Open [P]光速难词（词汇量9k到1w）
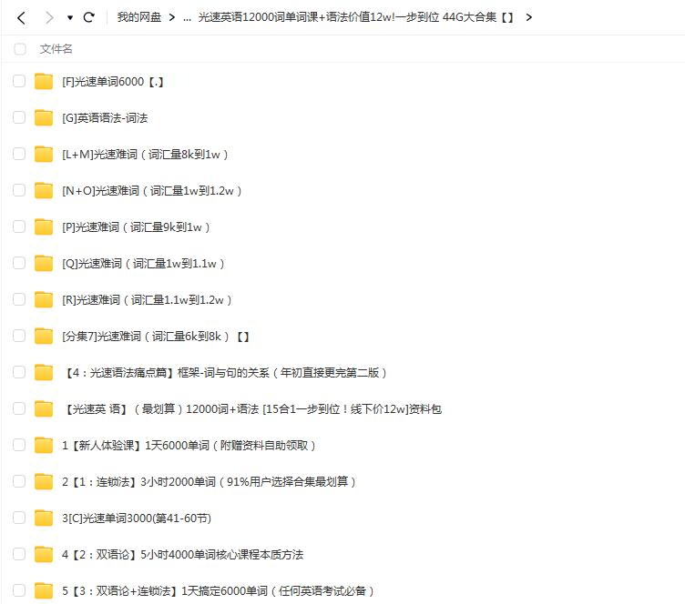The height and width of the screenshot is (604, 685). pos(136,227)
